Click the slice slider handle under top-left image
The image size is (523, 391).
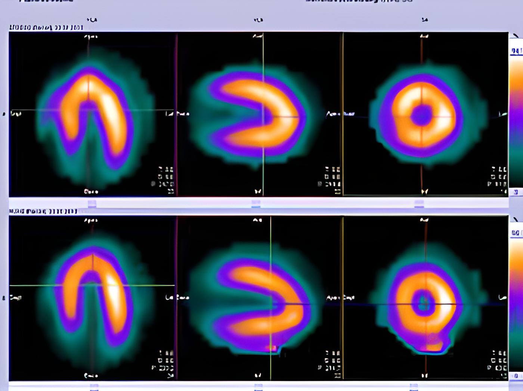92,204
